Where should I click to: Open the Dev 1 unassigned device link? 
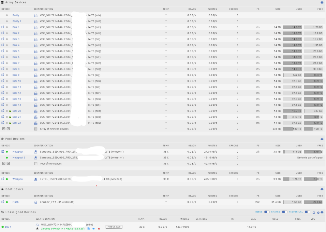[8, 227]
